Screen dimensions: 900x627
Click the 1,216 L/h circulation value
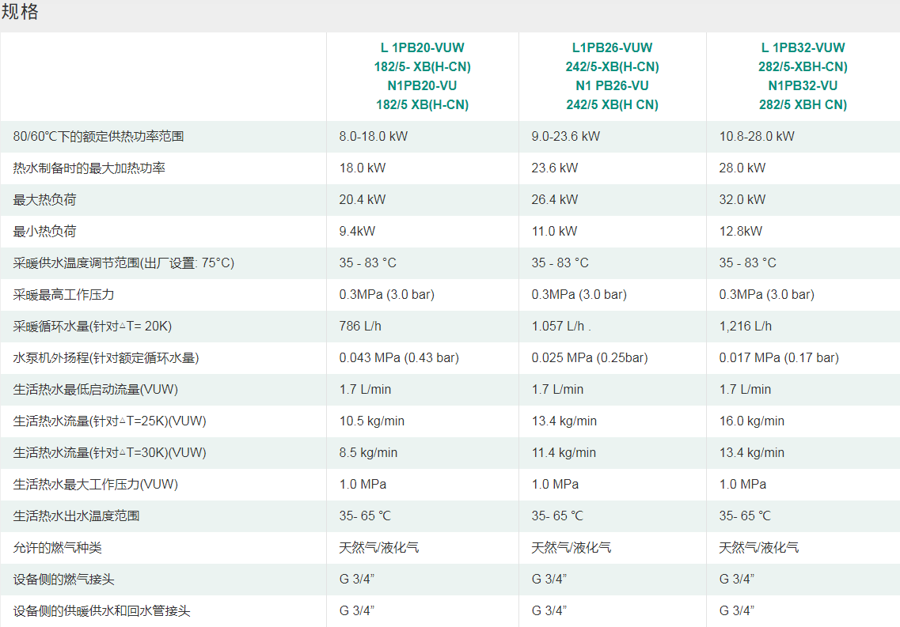tap(745, 327)
